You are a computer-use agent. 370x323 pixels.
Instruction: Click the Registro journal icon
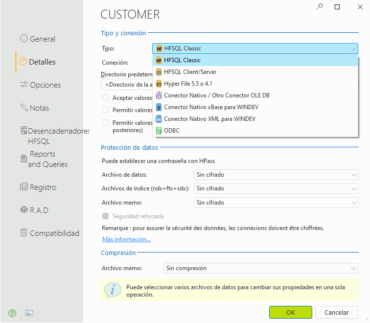[x=24, y=187]
